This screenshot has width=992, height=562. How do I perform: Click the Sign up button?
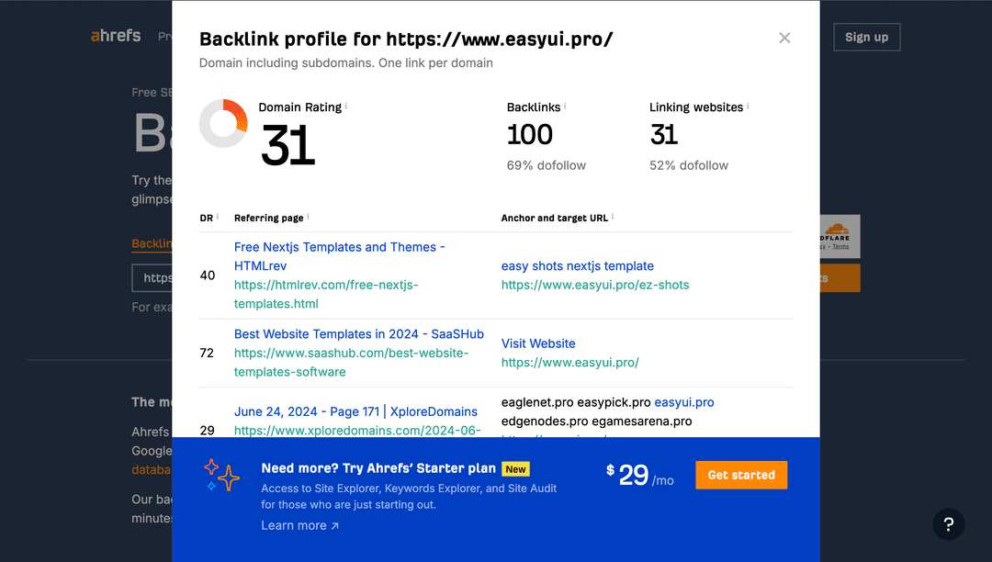pyautogui.click(x=866, y=37)
